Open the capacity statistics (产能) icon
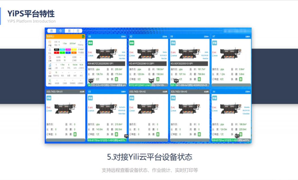 [x=49, y=42]
